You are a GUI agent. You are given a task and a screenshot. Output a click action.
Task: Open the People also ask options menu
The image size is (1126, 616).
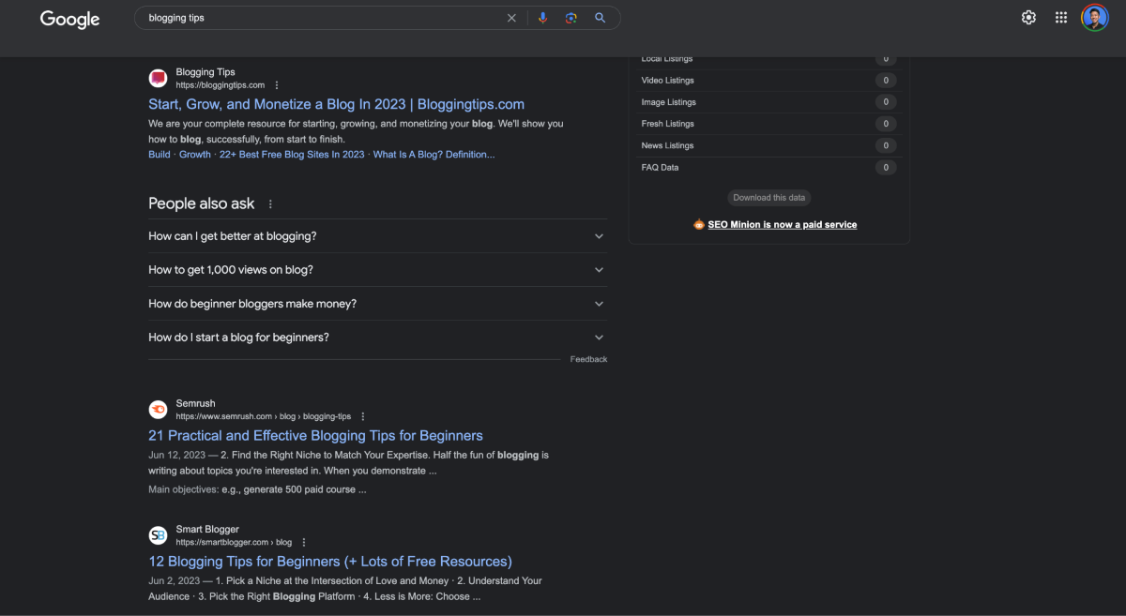tap(270, 204)
